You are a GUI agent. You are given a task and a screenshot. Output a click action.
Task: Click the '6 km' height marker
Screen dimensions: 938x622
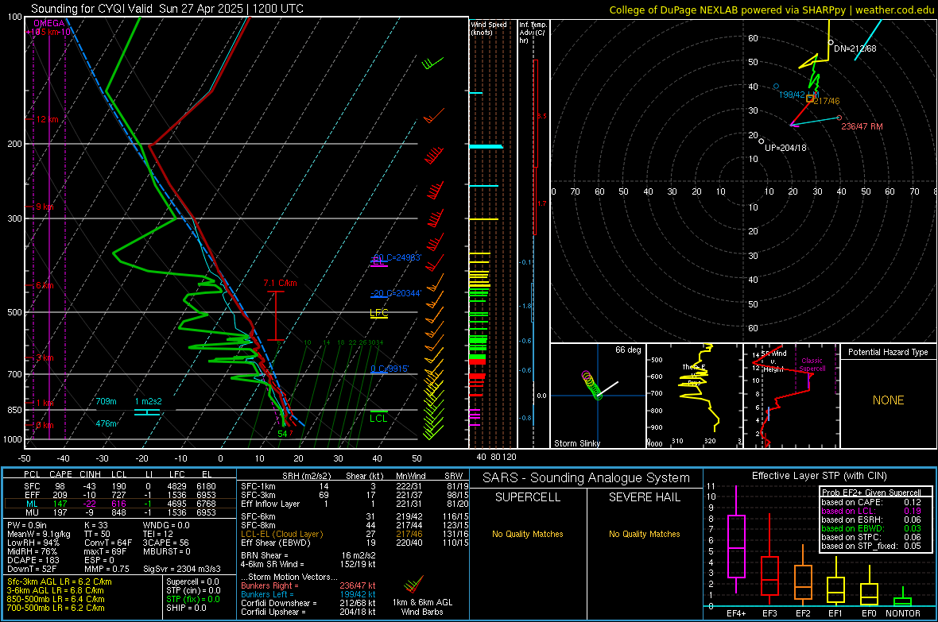pyautogui.click(x=45, y=285)
